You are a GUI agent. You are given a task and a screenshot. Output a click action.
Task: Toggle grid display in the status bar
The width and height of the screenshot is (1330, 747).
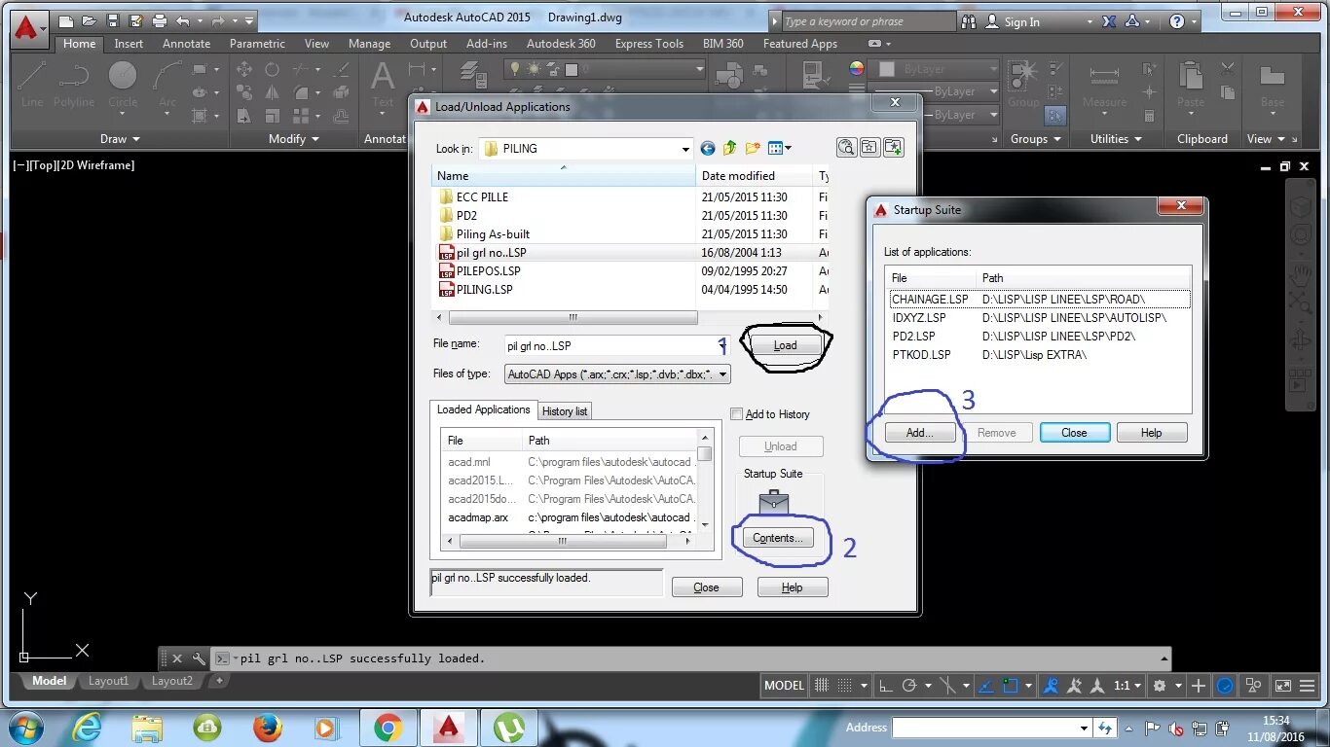coord(823,686)
